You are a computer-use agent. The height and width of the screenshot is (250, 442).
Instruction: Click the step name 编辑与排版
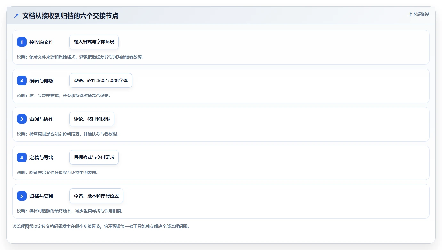[41, 80]
